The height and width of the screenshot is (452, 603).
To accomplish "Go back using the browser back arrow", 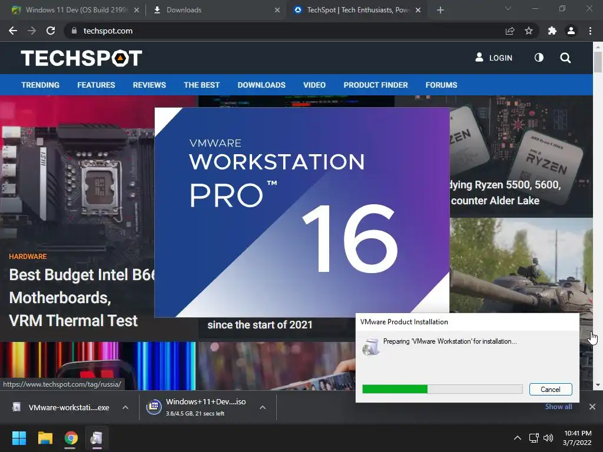I will coord(13,31).
